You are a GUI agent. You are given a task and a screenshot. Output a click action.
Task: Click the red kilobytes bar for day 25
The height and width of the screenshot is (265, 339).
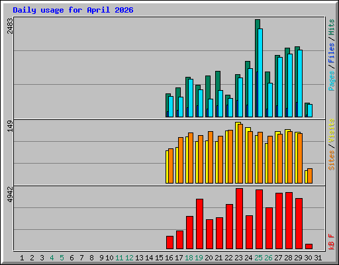pyautogui.click(x=259, y=219)
